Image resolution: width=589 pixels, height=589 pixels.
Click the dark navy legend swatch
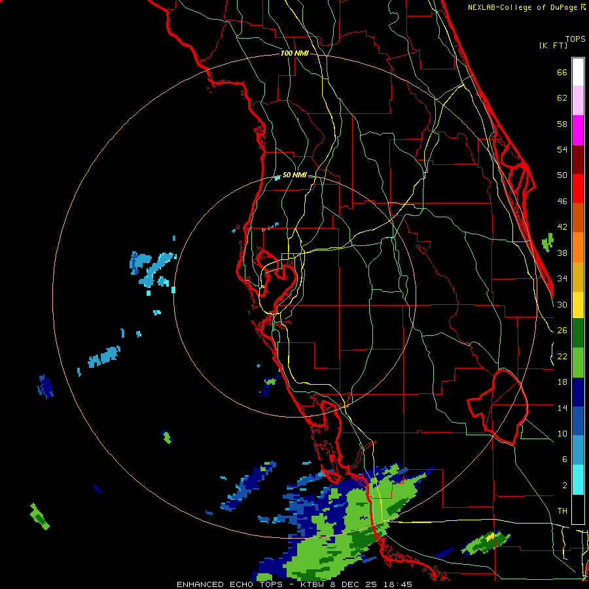pyautogui.click(x=578, y=392)
